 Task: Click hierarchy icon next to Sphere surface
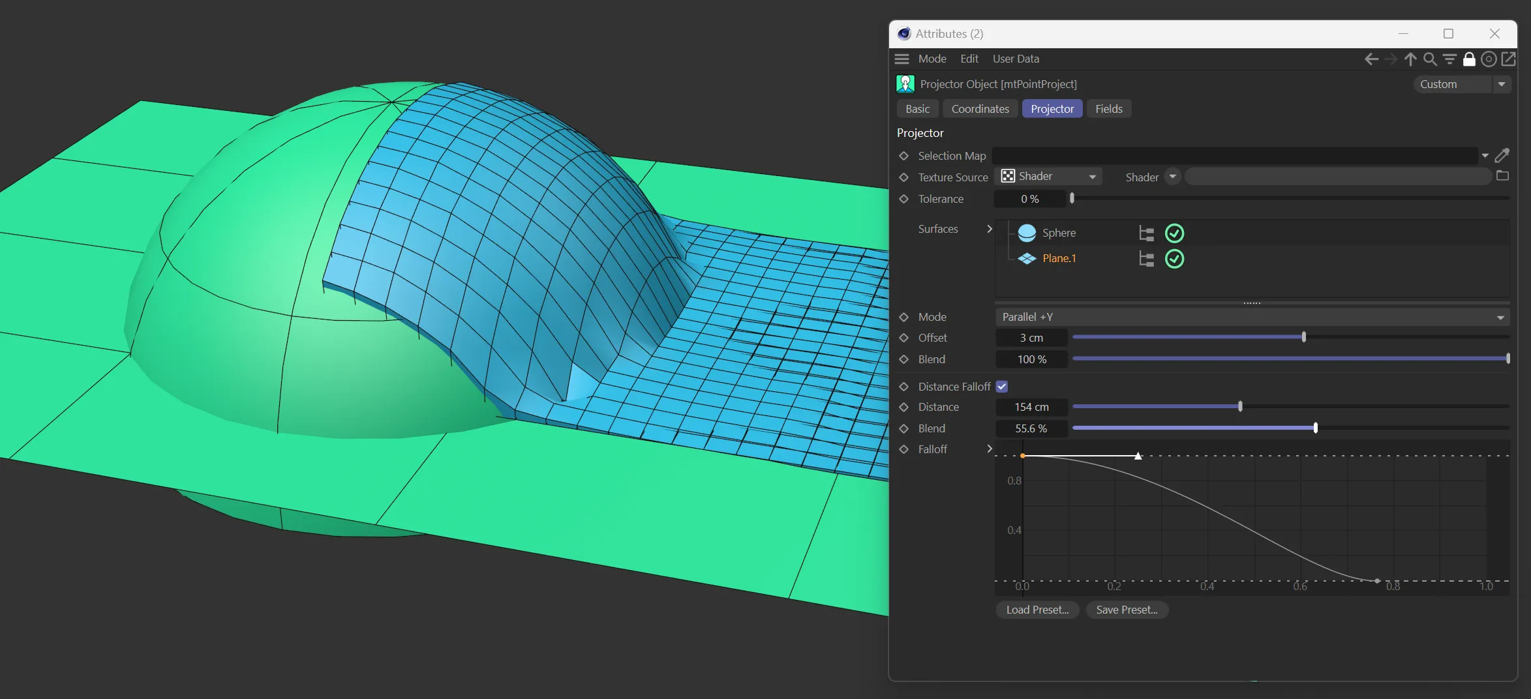tap(1146, 233)
